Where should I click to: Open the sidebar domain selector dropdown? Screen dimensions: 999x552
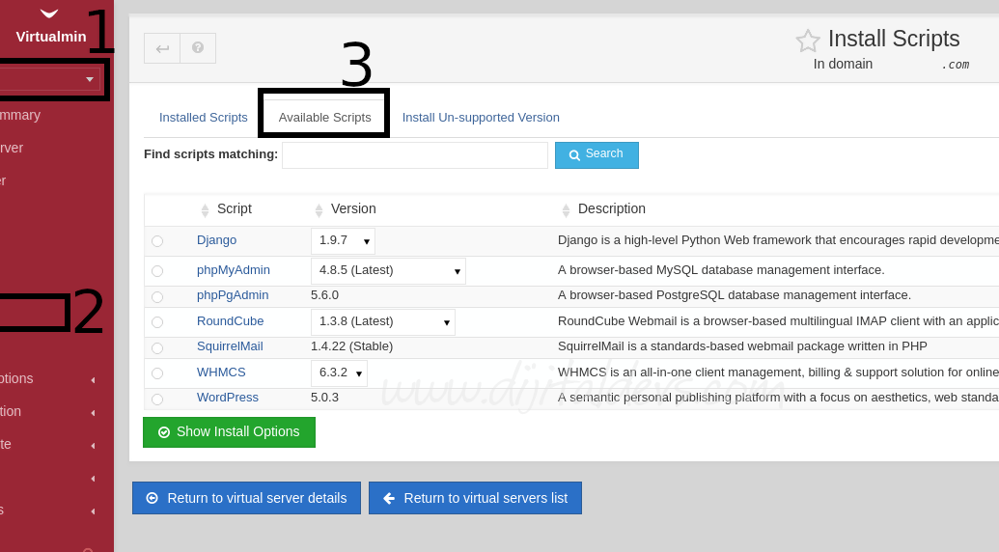point(49,79)
